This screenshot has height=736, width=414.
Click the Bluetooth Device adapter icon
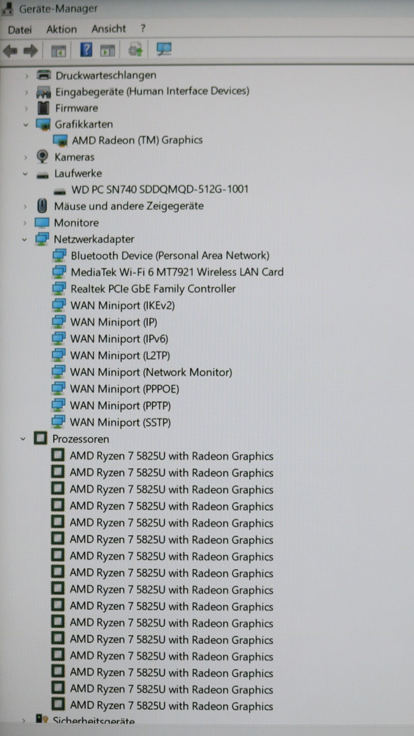(x=59, y=255)
